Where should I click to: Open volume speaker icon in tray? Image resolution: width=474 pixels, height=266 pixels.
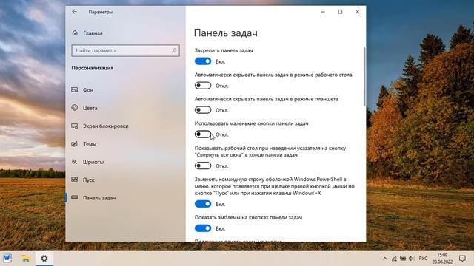(x=412, y=259)
